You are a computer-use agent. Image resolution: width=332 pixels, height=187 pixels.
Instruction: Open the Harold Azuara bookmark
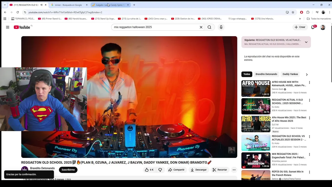pos(76,19)
